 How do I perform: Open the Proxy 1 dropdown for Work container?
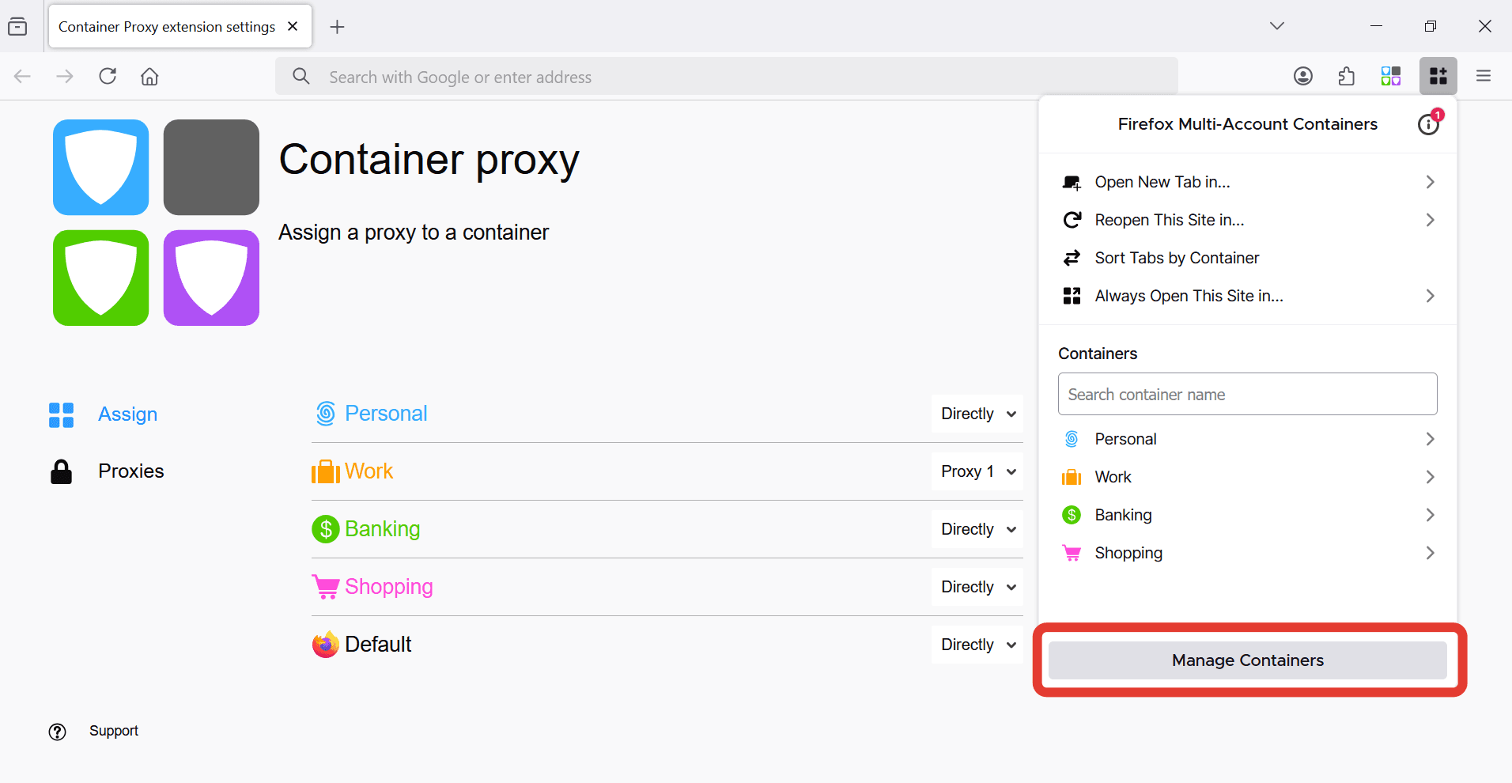click(977, 471)
